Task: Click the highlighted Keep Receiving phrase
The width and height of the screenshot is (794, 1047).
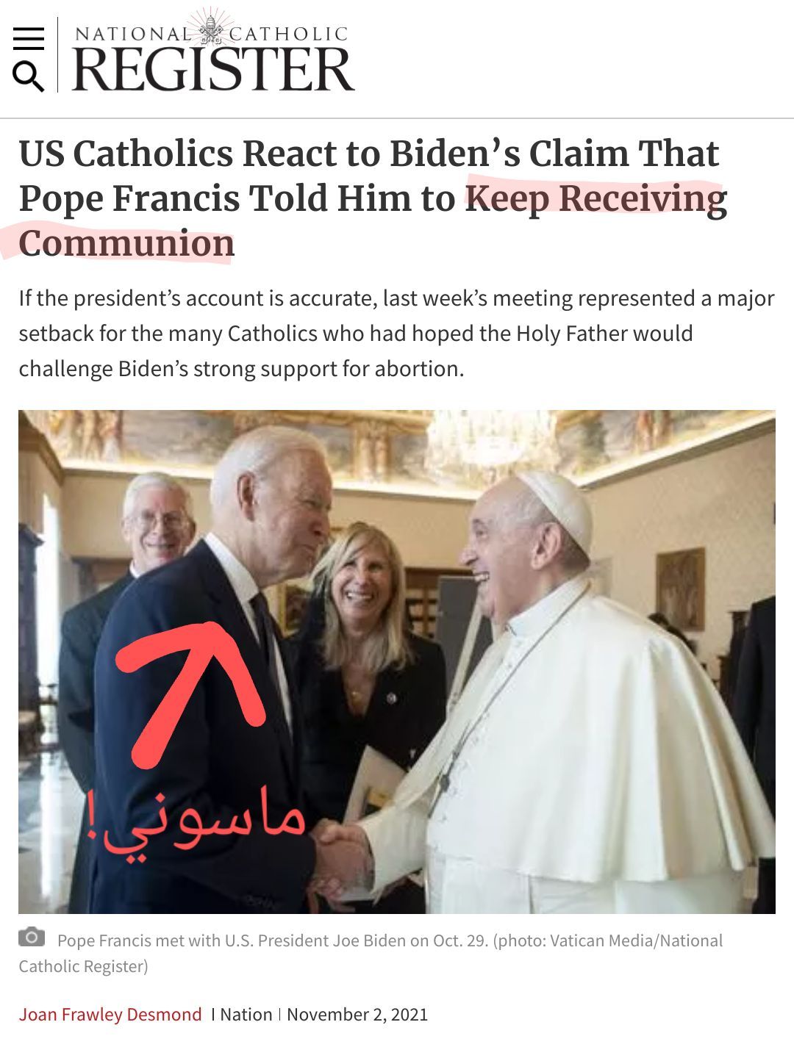Action: tap(596, 198)
